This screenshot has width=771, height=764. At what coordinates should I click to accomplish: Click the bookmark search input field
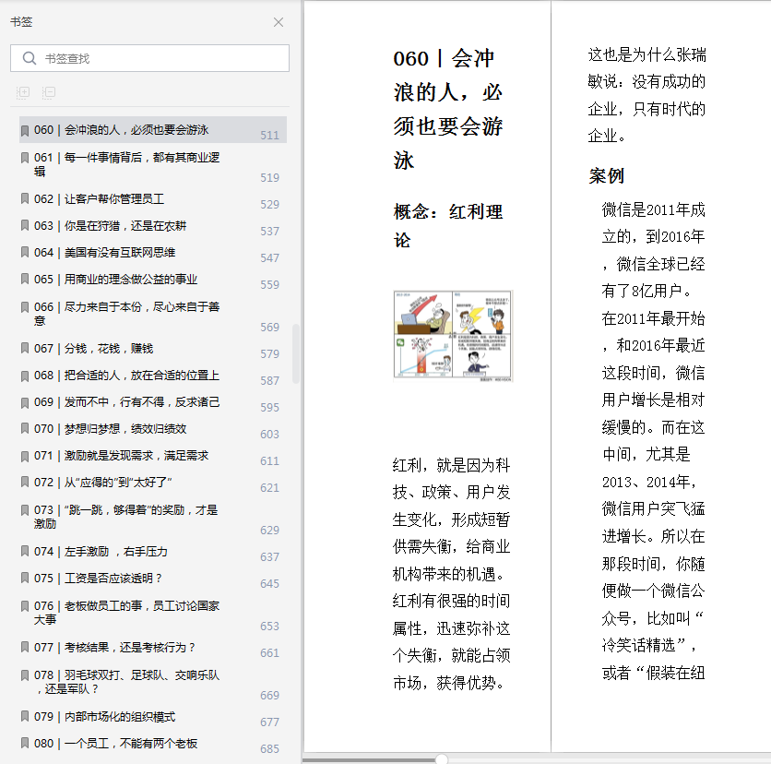[x=149, y=58]
